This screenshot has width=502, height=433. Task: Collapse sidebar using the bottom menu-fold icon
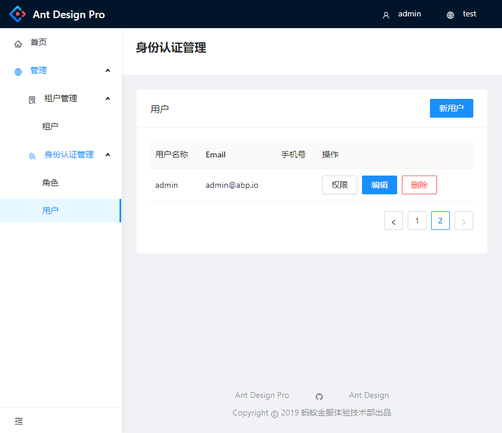(19, 421)
